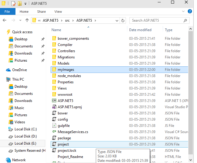197x163 pixels.
Task: Select the project.lock file icon
Action: pyautogui.click(x=54, y=150)
